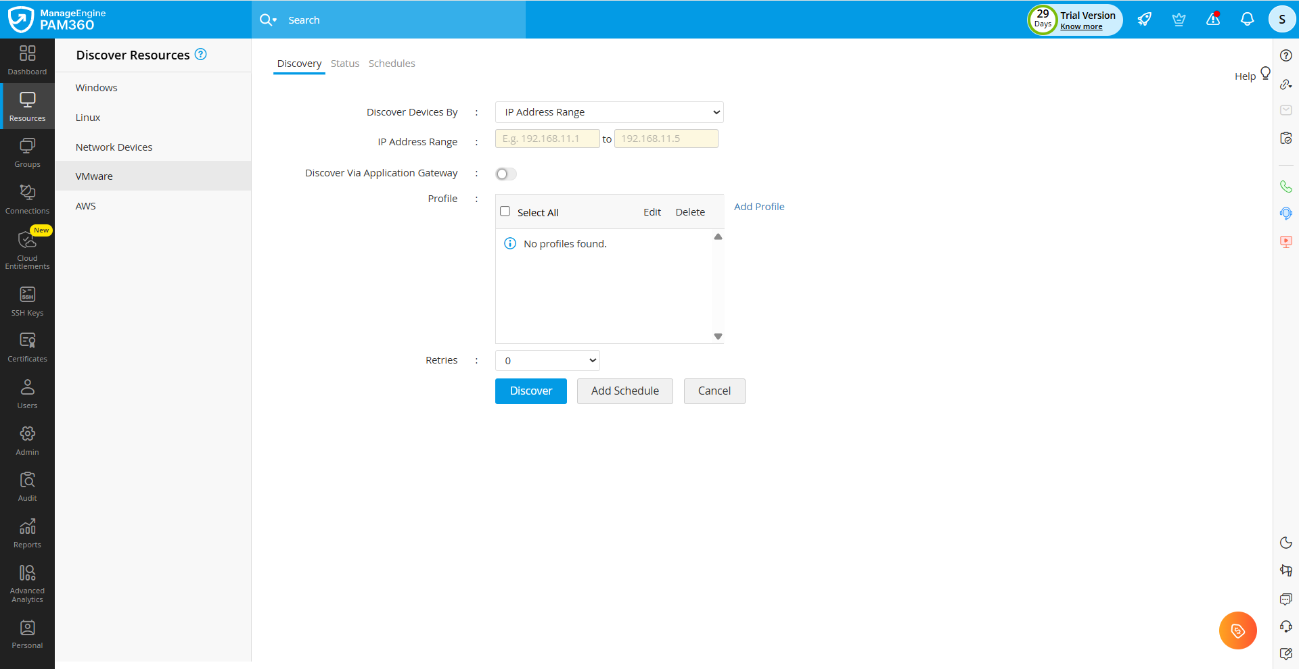Open the notifications bell icon
Viewport: 1299px width, 669px height.
[1247, 19]
